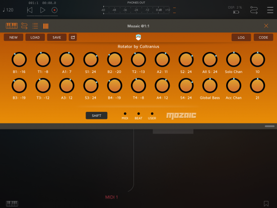This screenshot has width=277, height=208.
Task: Click the MIDI indicator dot
Action: 125,114
